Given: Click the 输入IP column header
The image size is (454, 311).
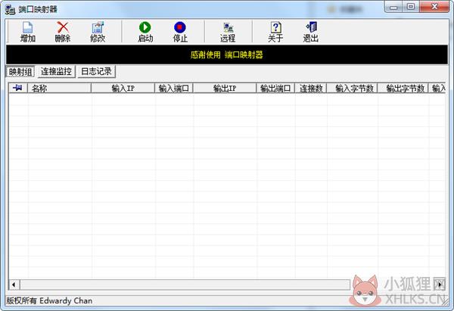Looking at the screenshot, I should coord(123,88).
